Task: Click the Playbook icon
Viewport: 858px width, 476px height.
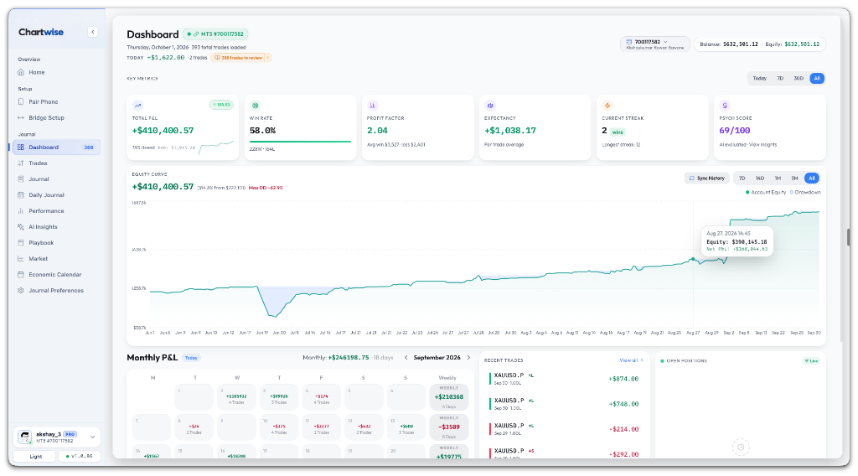Action: tap(21, 242)
